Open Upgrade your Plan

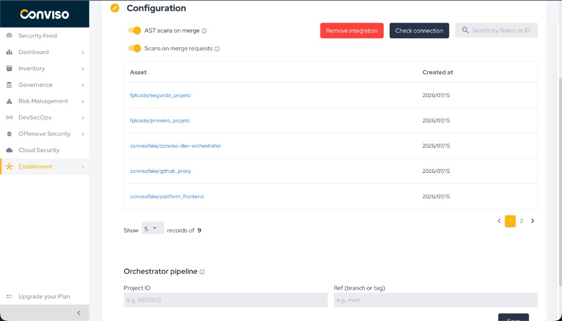tap(44, 297)
